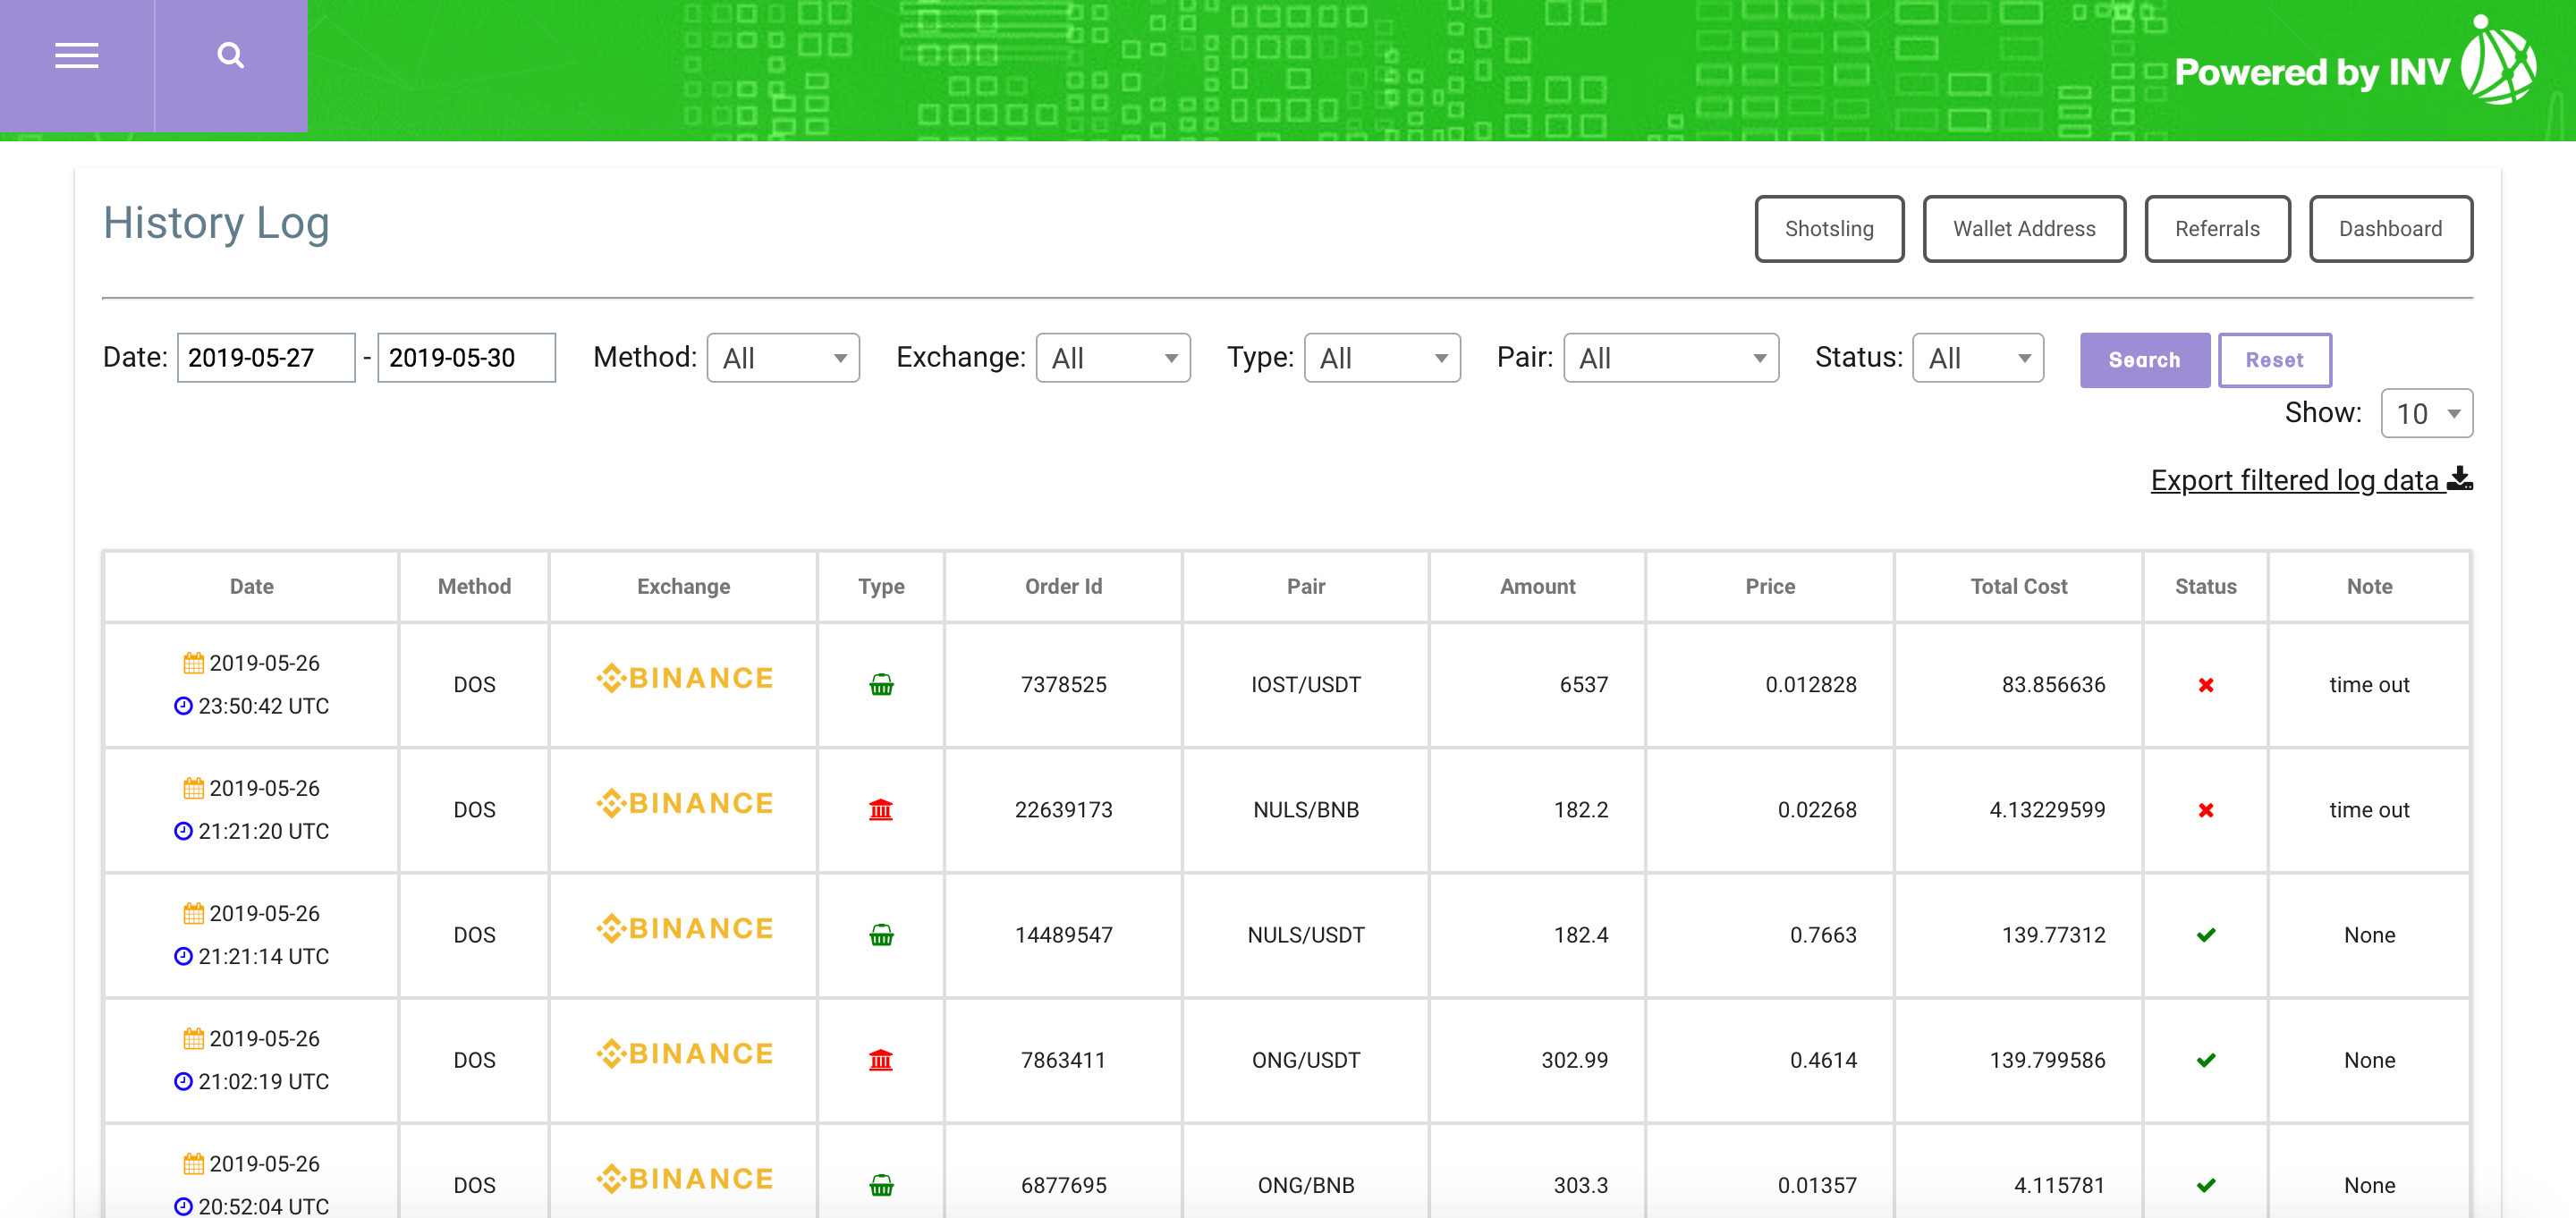Click green checkmark for NULS/USDT row
This screenshot has width=2576, height=1218.
2206,935
